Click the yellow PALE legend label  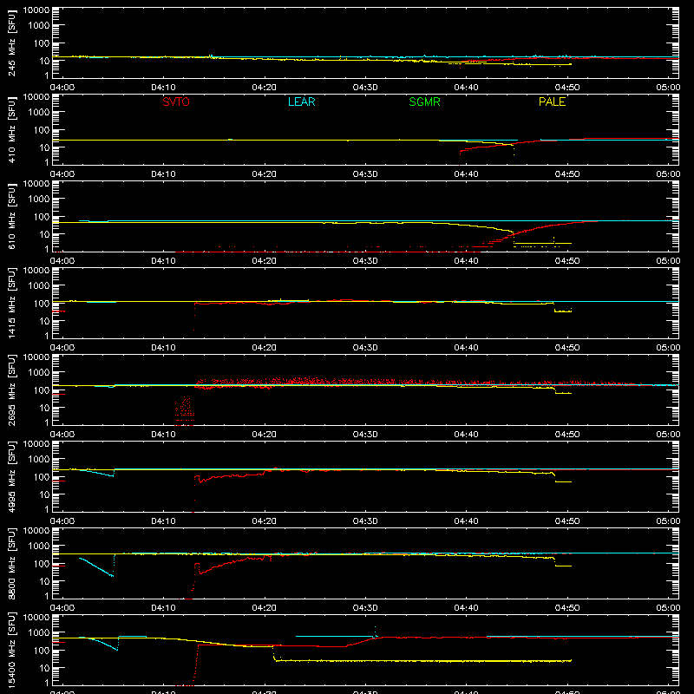(x=552, y=101)
